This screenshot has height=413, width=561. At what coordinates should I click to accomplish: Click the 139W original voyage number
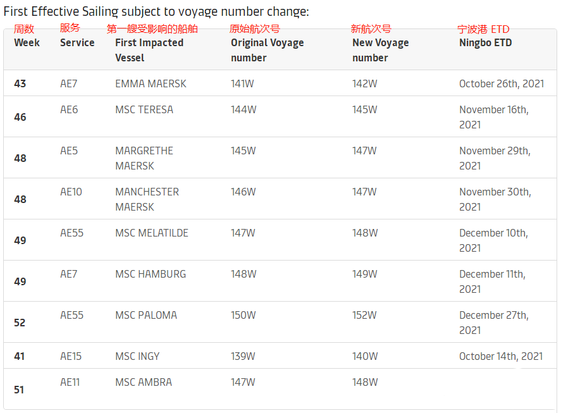click(243, 357)
